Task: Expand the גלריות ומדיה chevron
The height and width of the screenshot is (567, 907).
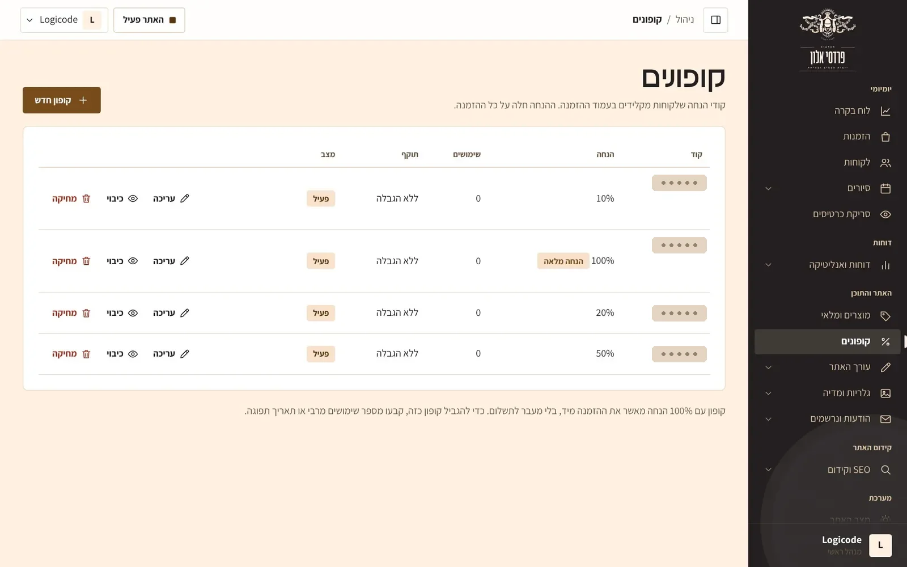Action: (768, 393)
